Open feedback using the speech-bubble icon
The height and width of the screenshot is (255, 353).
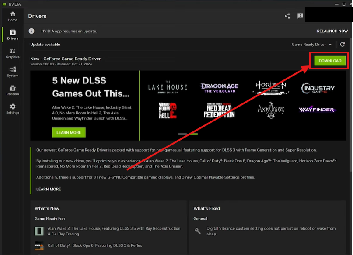pyautogui.click(x=300, y=16)
